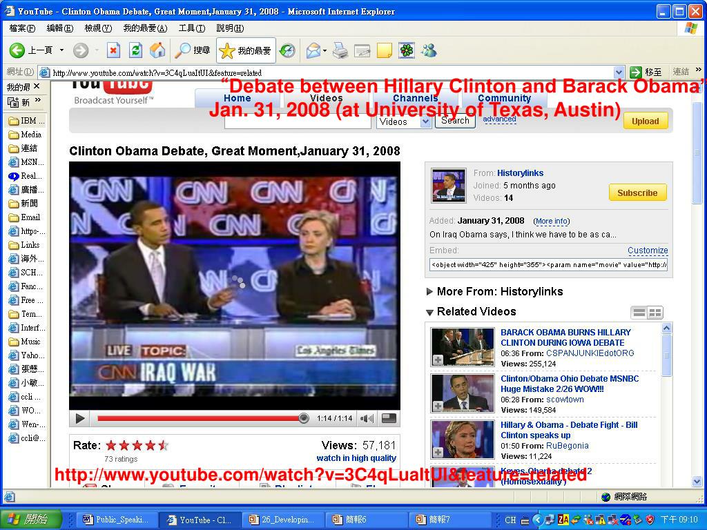Mute the video with the speaker icon
Image resolution: width=707 pixels, height=530 pixels.
coord(367,419)
